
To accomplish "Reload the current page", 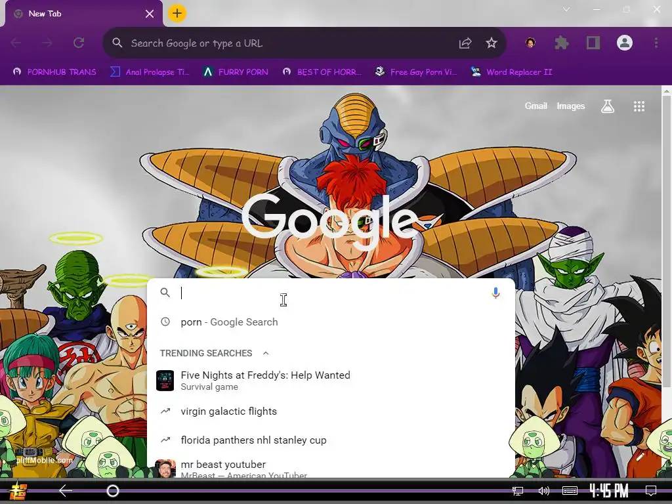I will coord(79,43).
